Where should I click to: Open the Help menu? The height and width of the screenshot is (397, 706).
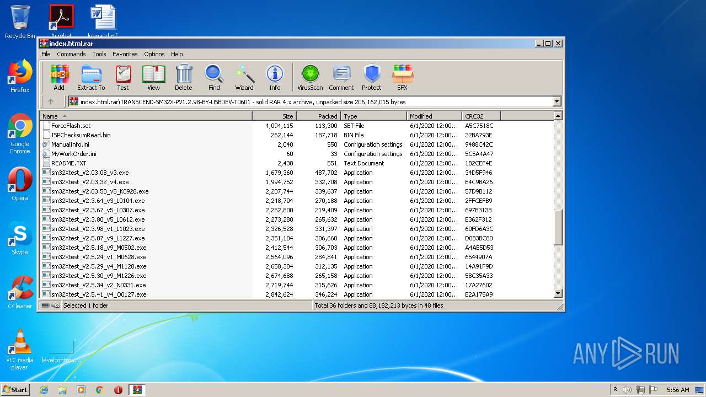[176, 54]
